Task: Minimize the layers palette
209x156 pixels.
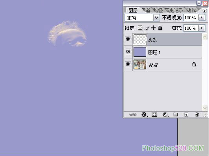Action: click(199, 3)
